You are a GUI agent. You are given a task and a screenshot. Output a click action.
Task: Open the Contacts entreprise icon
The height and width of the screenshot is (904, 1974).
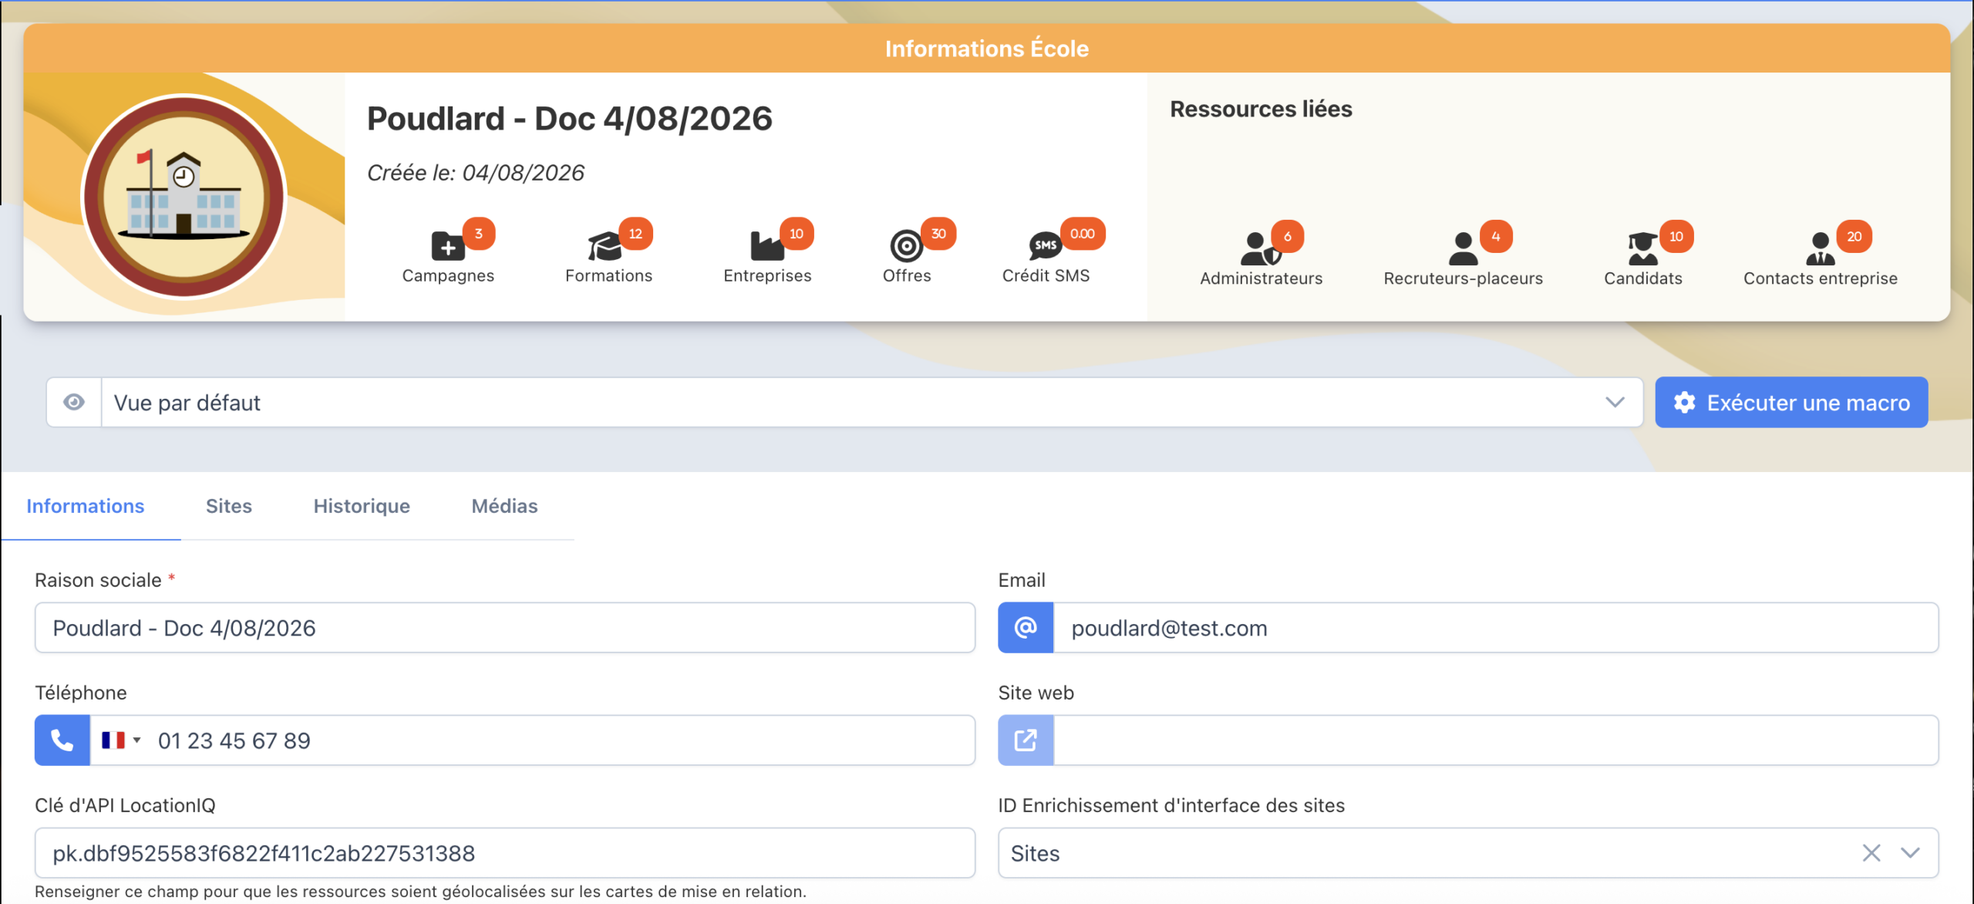click(1820, 248)
